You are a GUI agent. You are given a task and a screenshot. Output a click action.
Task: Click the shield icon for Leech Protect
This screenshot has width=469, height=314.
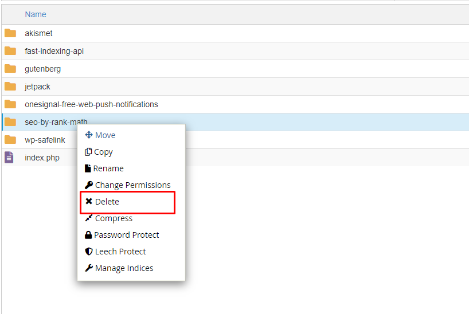tap(89, 252)
